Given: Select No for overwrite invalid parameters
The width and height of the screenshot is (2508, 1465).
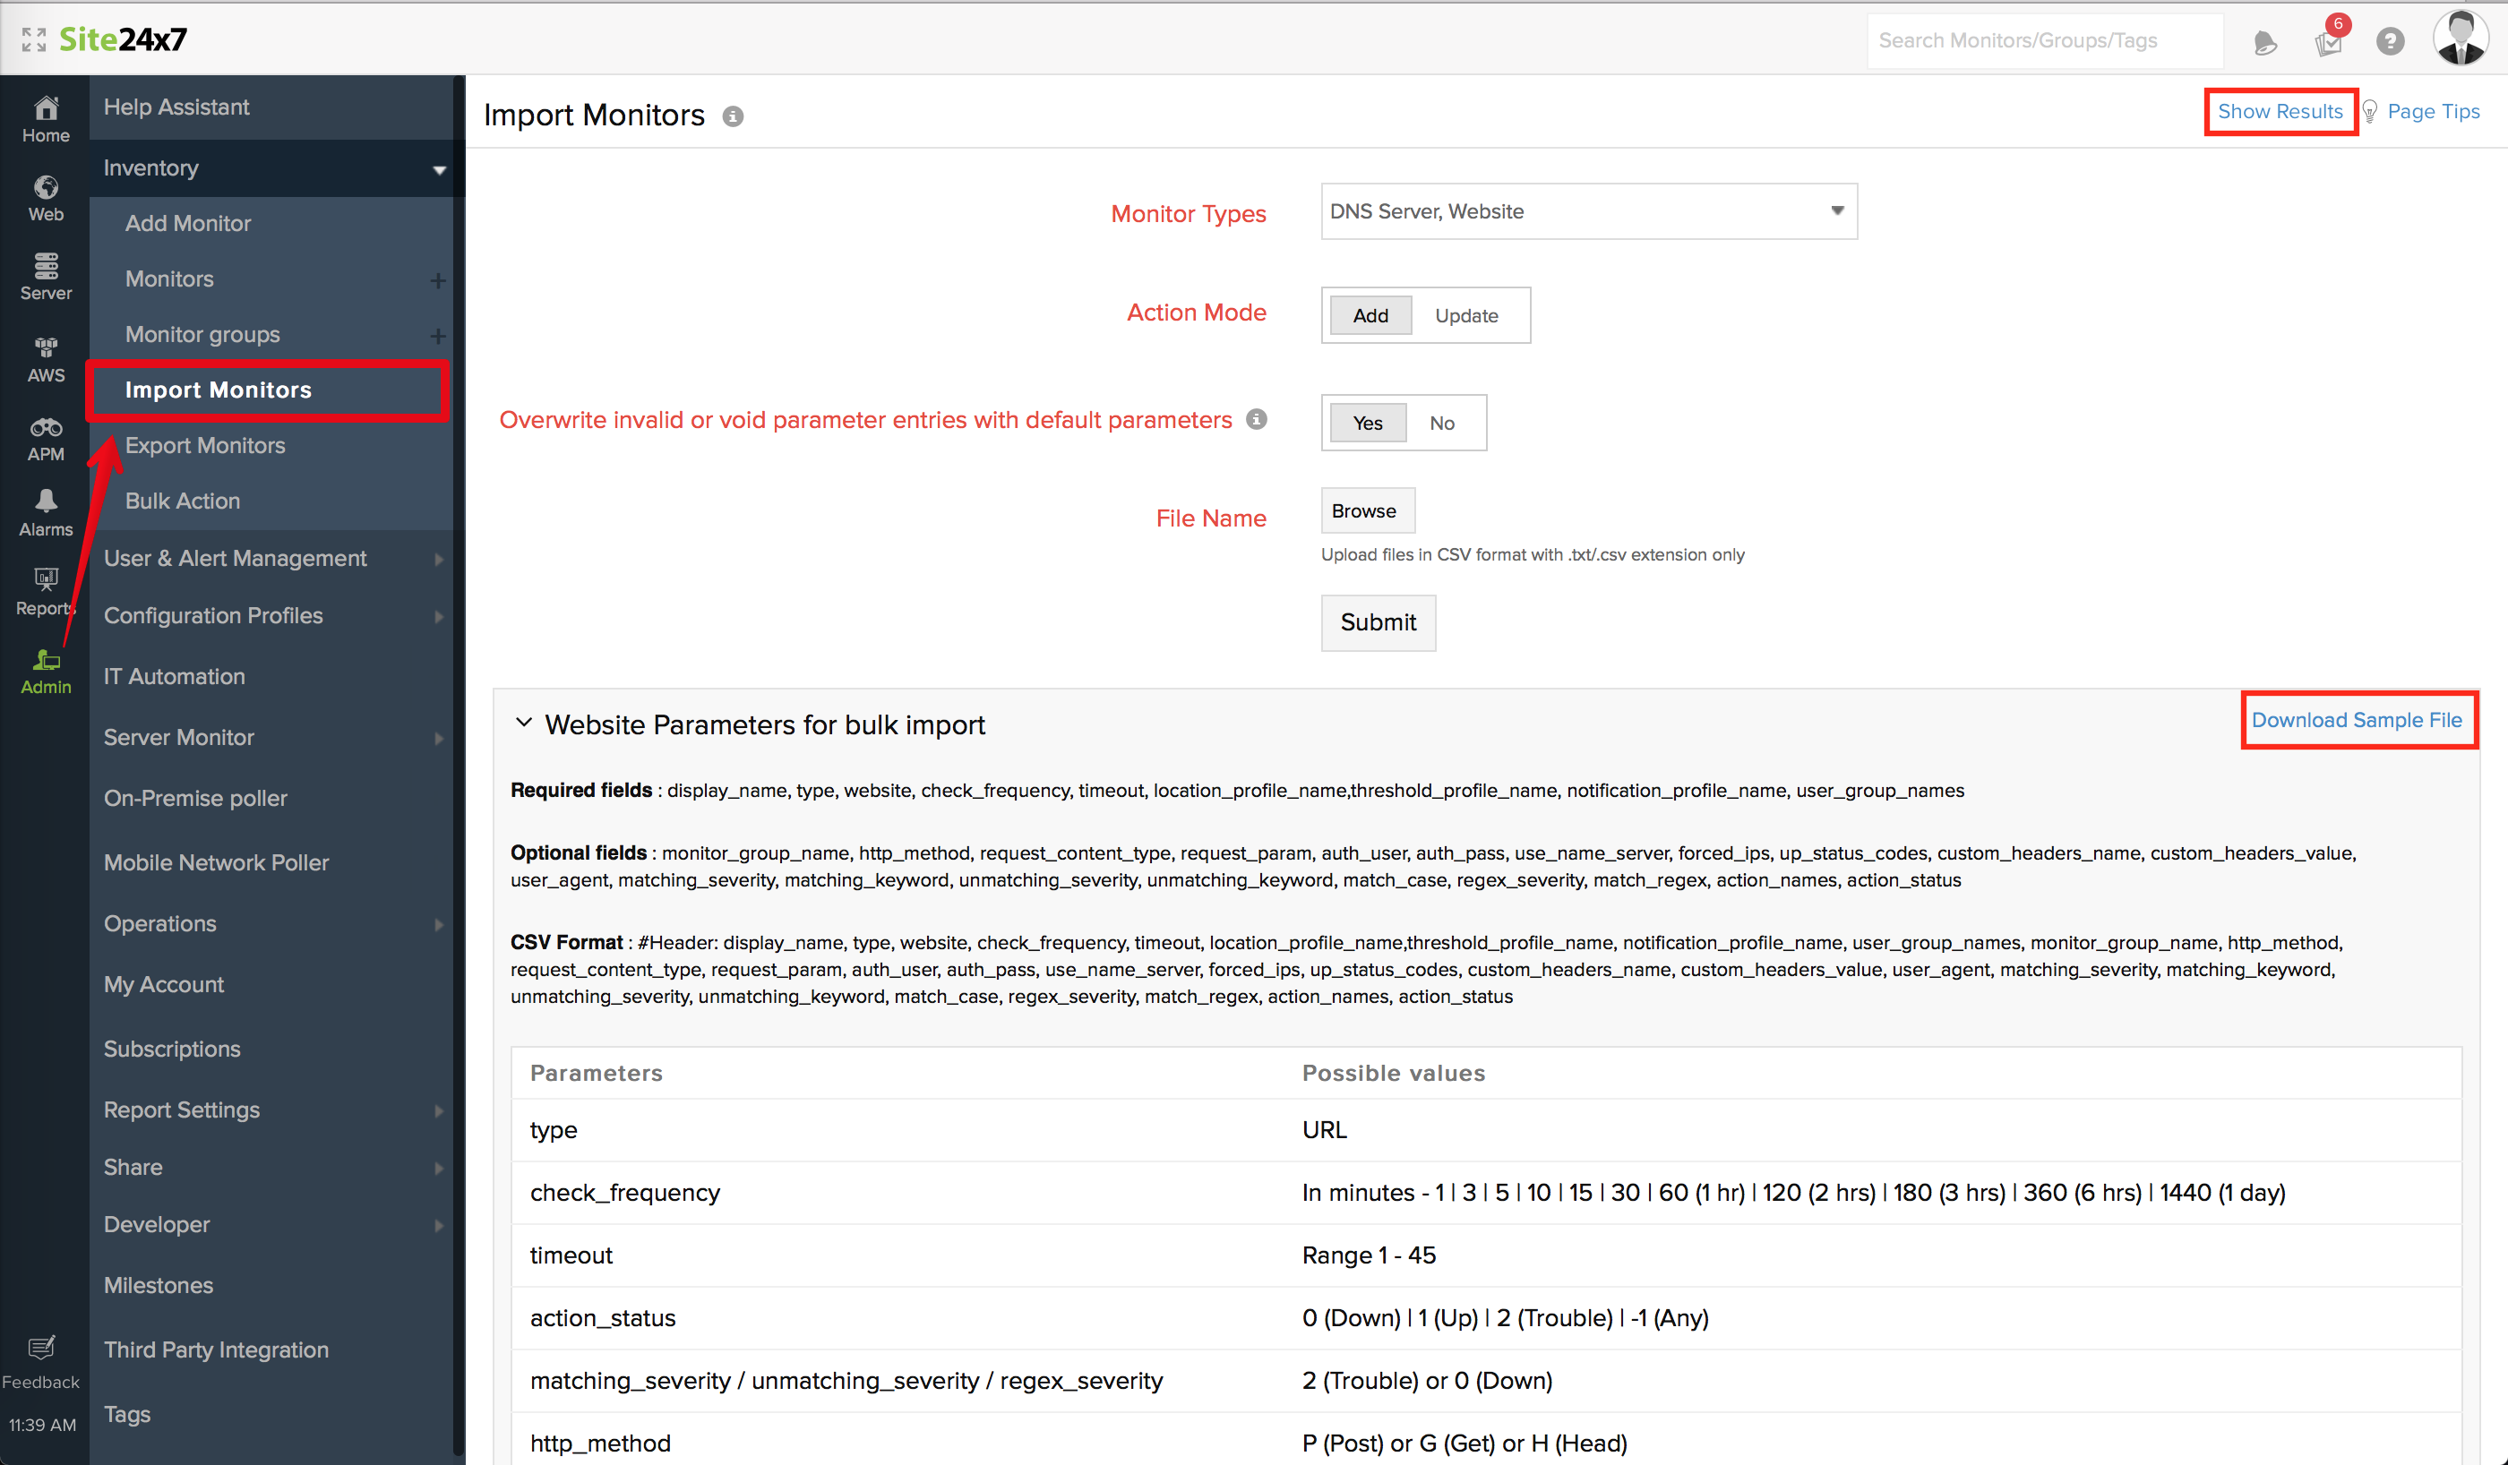Looking at the screenshot, I should point(1441,423).
